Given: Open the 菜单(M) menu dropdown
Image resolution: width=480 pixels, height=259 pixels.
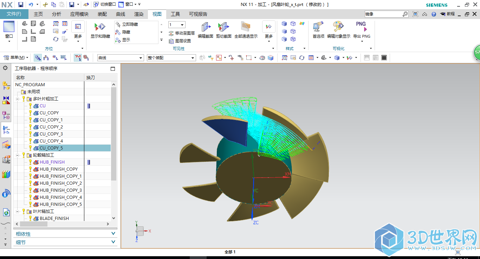Looking at the screenshot, I should coord(16,58).
